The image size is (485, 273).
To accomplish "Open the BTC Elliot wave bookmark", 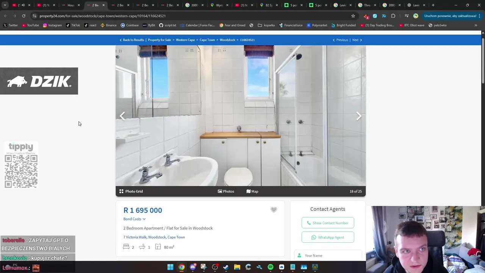I will point(411,25).
